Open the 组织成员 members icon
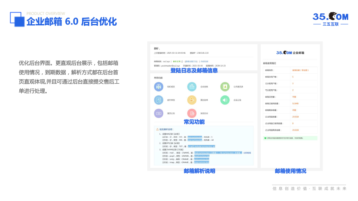Viewport: 358px width, 201px height. point(158,87)
